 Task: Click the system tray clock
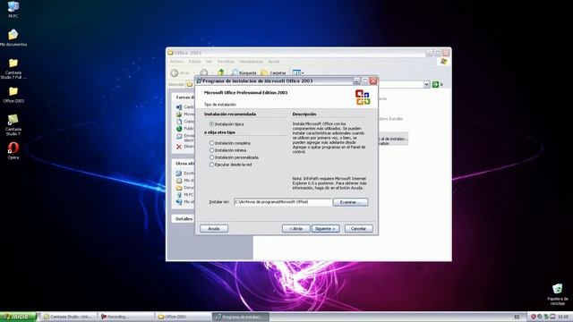[x=563, y=317]
